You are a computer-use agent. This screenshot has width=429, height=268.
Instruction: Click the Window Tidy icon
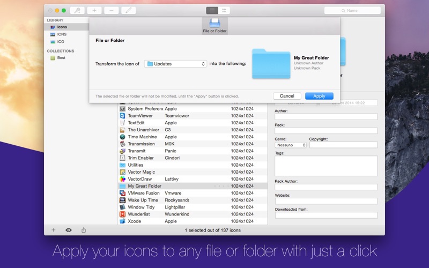[123, 207]
